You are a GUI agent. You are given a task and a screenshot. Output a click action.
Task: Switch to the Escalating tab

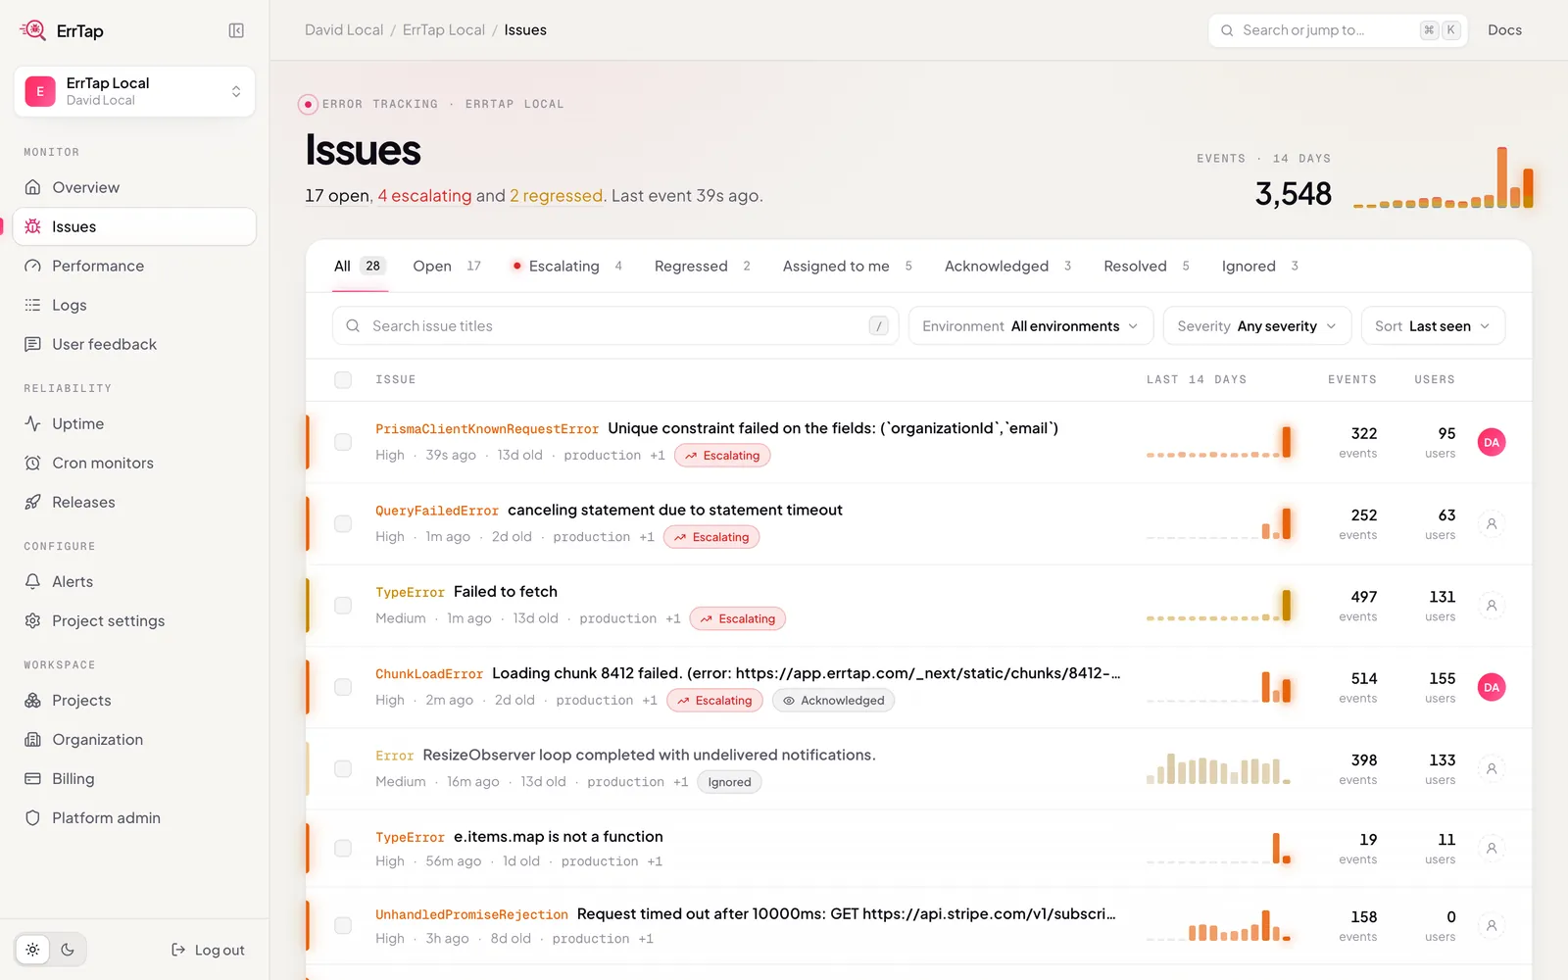pyautogui.click(x=566, y=266)
